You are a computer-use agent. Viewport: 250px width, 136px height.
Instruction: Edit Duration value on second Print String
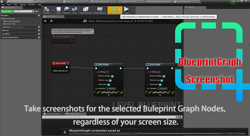[x=162, y=89]
